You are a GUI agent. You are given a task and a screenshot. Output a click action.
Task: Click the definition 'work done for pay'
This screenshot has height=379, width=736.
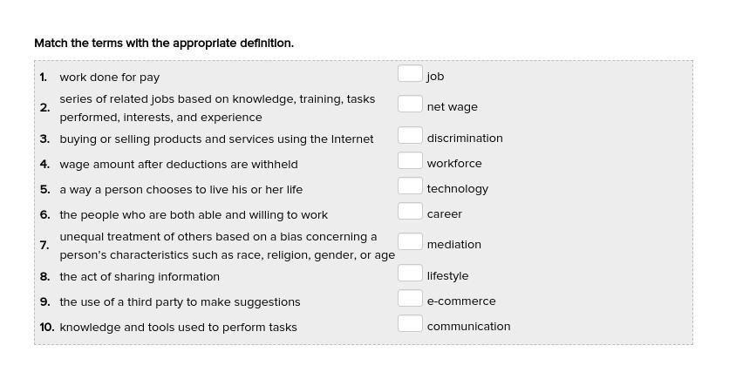[x=109, y=78]
